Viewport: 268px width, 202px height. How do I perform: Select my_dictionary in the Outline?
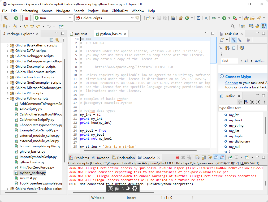coord(239,141)
